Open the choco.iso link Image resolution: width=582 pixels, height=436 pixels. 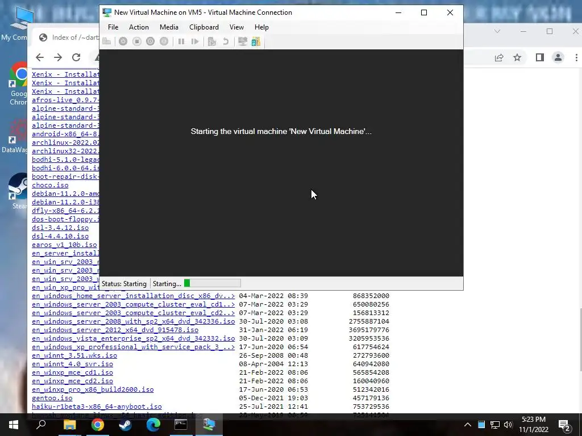50,186
